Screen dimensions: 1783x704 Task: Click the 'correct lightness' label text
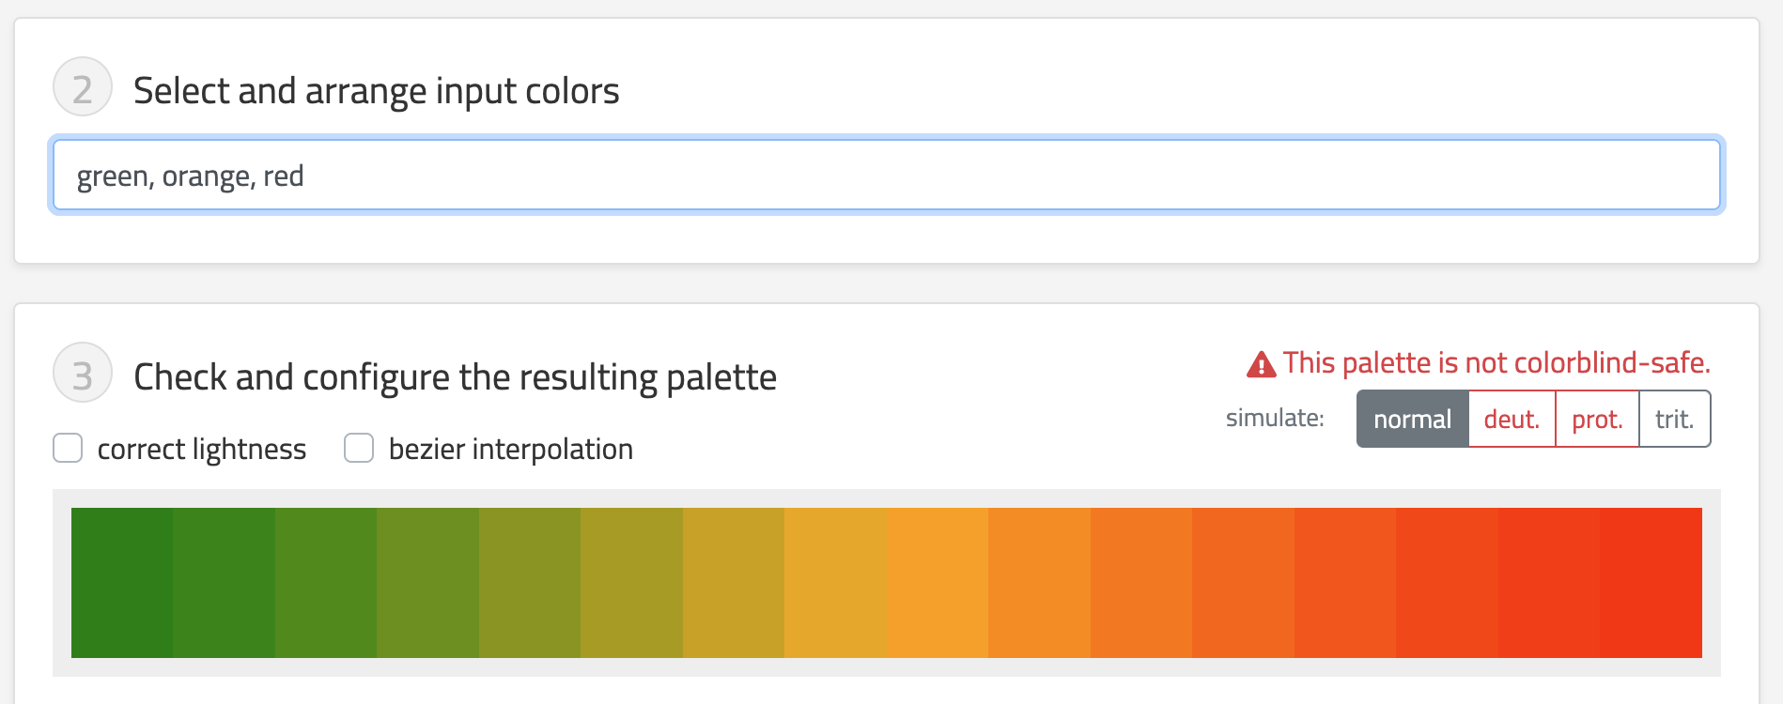click(x=201, y=449)
